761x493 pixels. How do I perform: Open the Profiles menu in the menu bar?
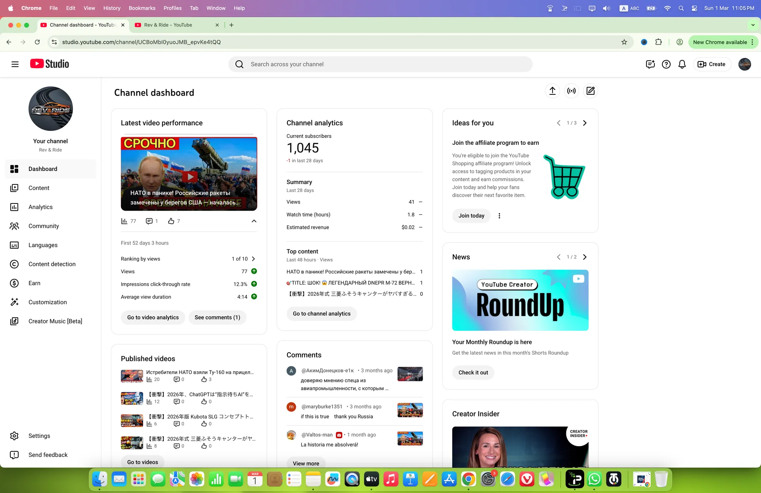click(x=172, y=8)
